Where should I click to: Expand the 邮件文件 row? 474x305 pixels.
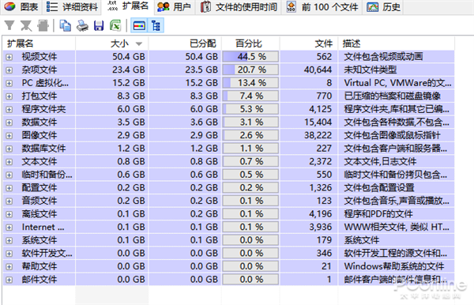(x=9, y=280)
